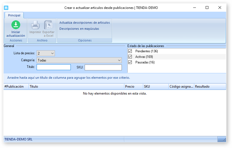
Task: Select Actualiza descripciones de articulos option
Action: [x=85, y=23]
